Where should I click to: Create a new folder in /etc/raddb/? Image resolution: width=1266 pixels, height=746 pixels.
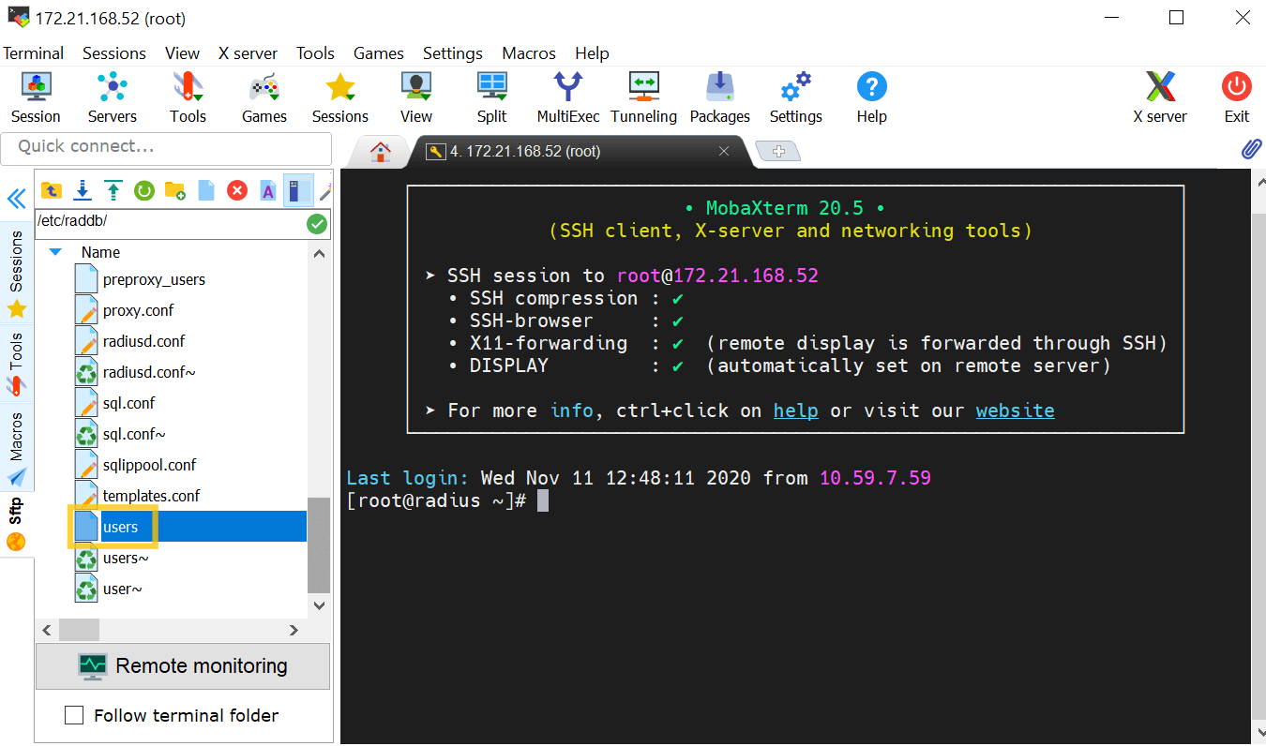174,190
